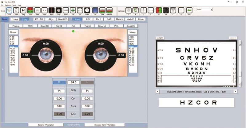Image resolution: width=246 pixels, height=128 pixels.
Task: Click the blue On icon
Action: click(x=95, y=10)
